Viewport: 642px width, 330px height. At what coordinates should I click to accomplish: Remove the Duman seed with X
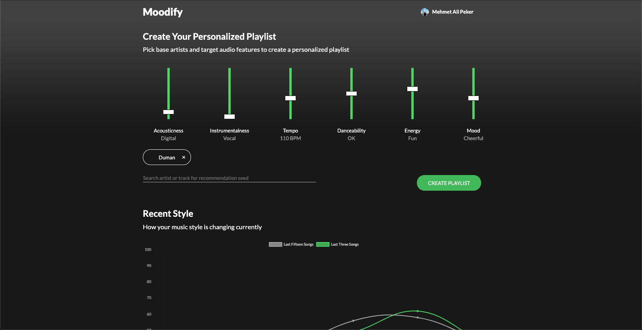184,157
